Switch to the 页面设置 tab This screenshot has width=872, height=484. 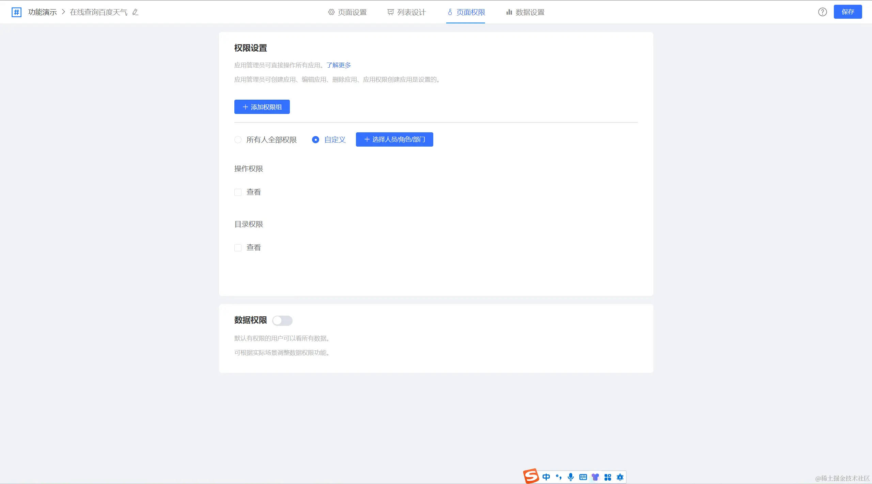347,12
